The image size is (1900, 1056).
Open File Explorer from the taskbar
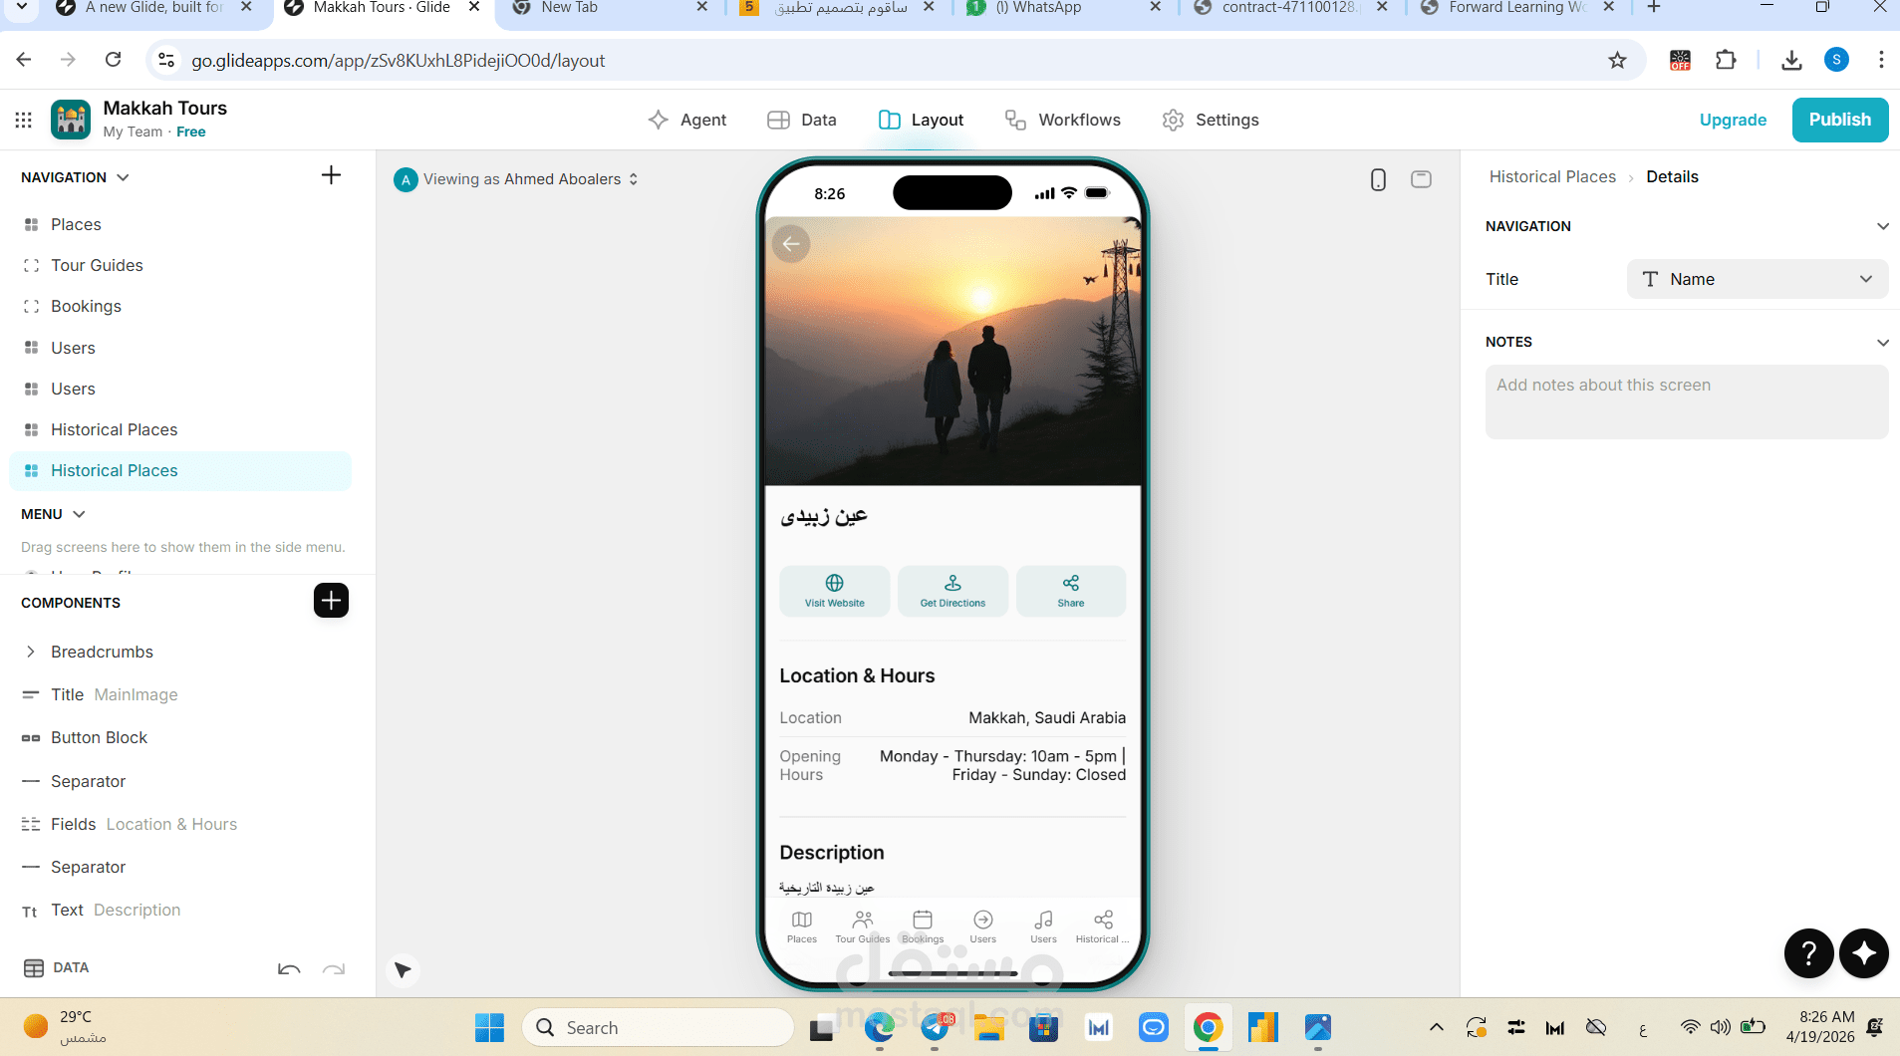[988, 1027]
